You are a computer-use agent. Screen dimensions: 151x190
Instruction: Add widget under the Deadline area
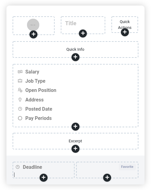point(44,178)
